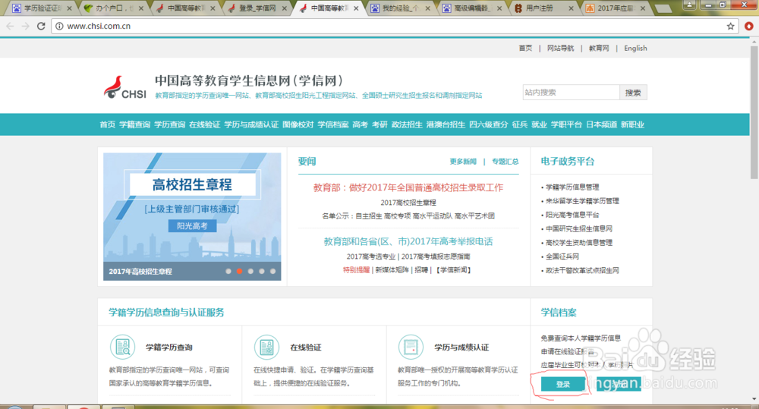Click the 搜索 search button
This screenshot has width=759, height=409.
click(633, 93)
